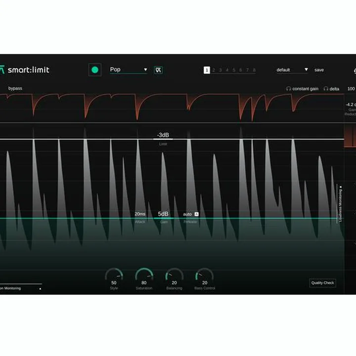
Task: Click the smart:limit logo icon
Action: [2, 70]
